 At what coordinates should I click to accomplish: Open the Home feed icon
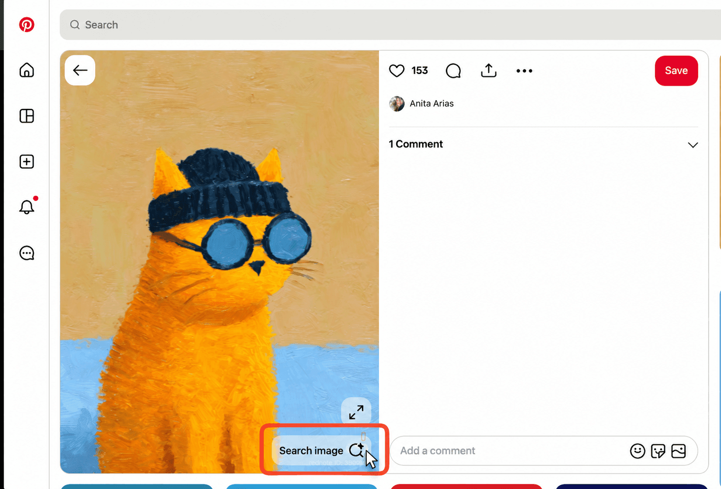27,70
